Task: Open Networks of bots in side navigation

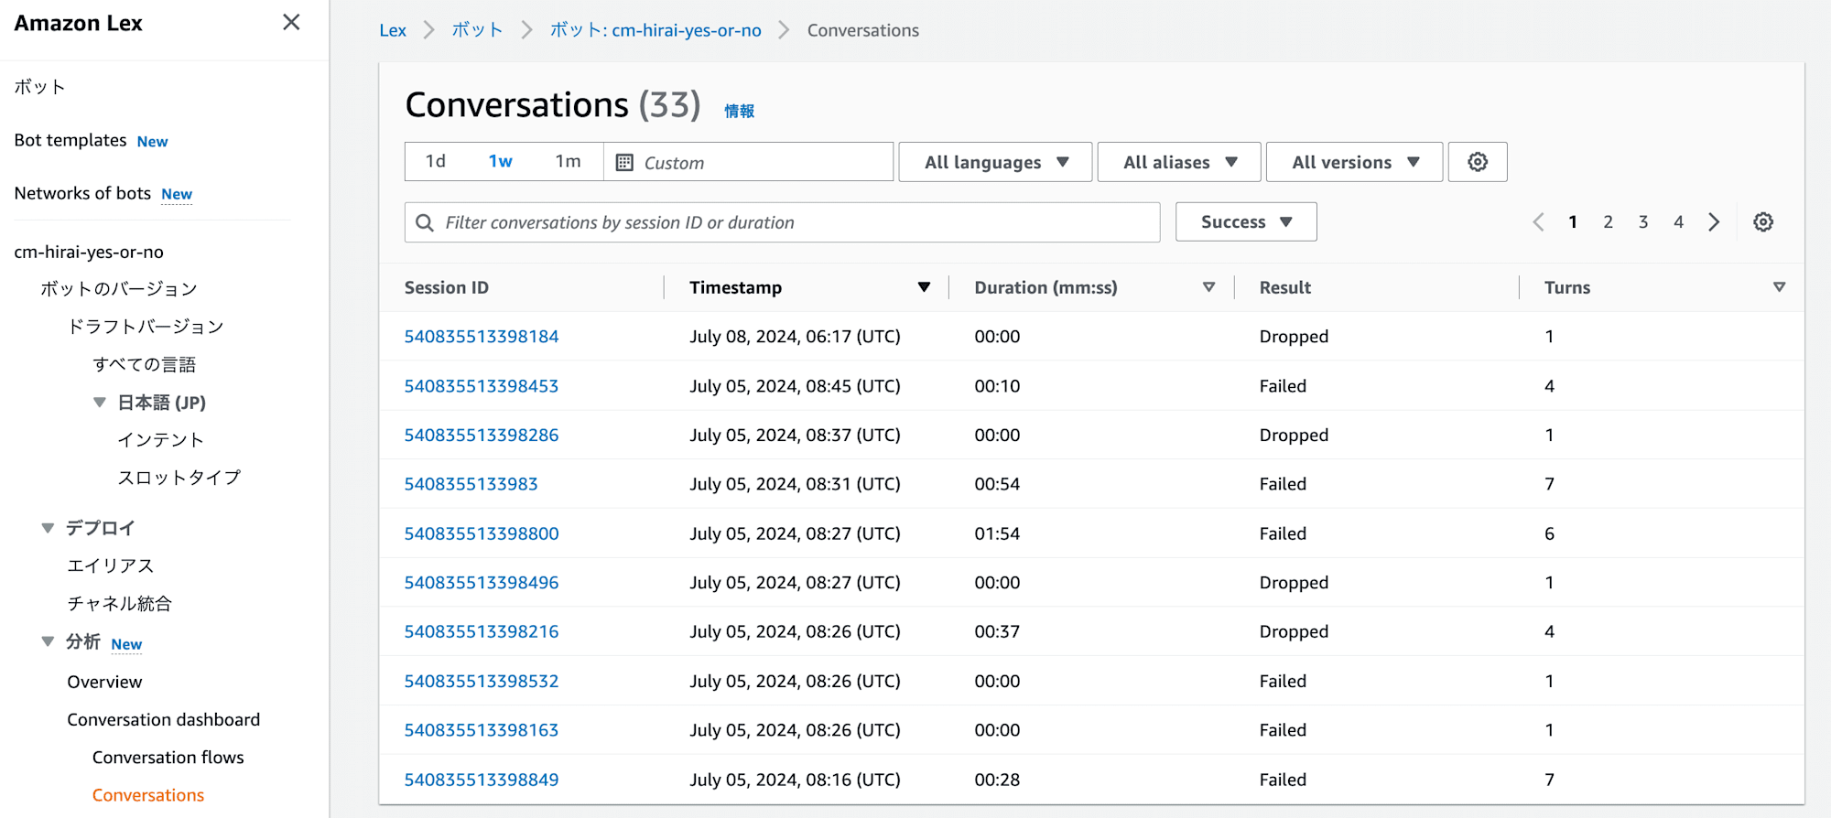Action: [82, 193]
